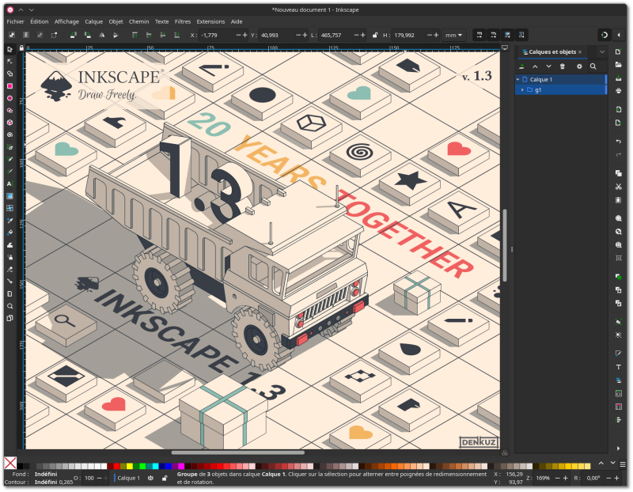Pick the no-color X swatch
Viewport: 633px width, 492px height.
coord(10,463)
